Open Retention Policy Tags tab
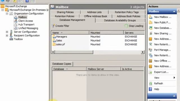 [127, 12]
